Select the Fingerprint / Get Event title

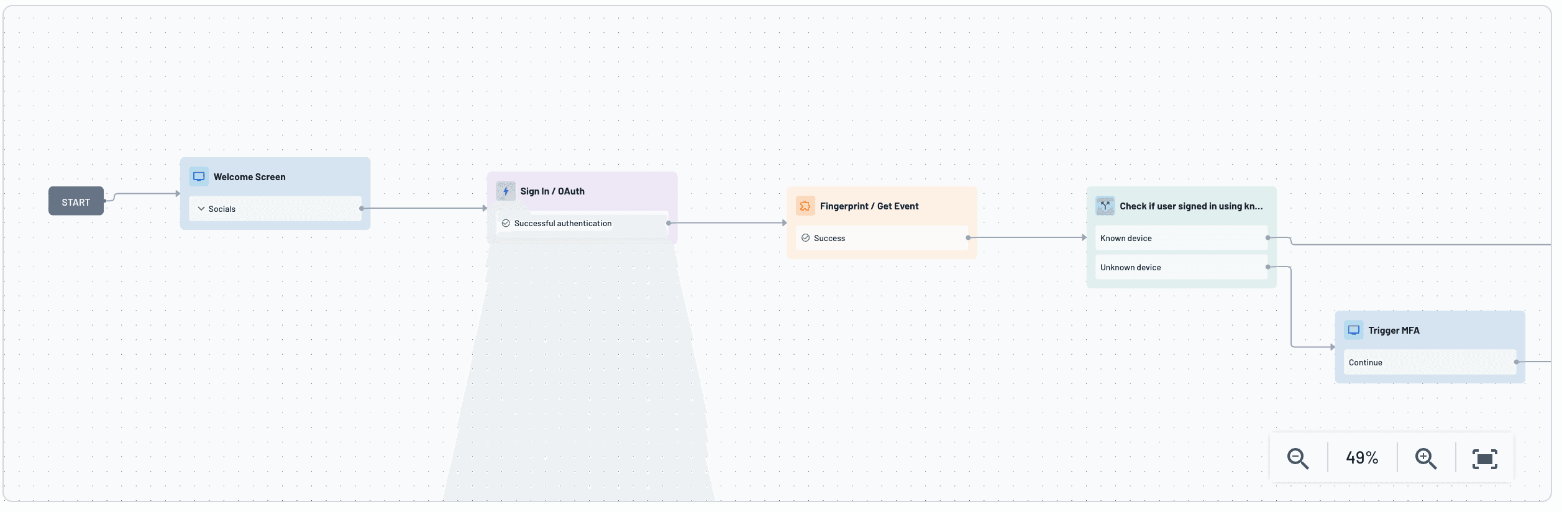[869, 206]
